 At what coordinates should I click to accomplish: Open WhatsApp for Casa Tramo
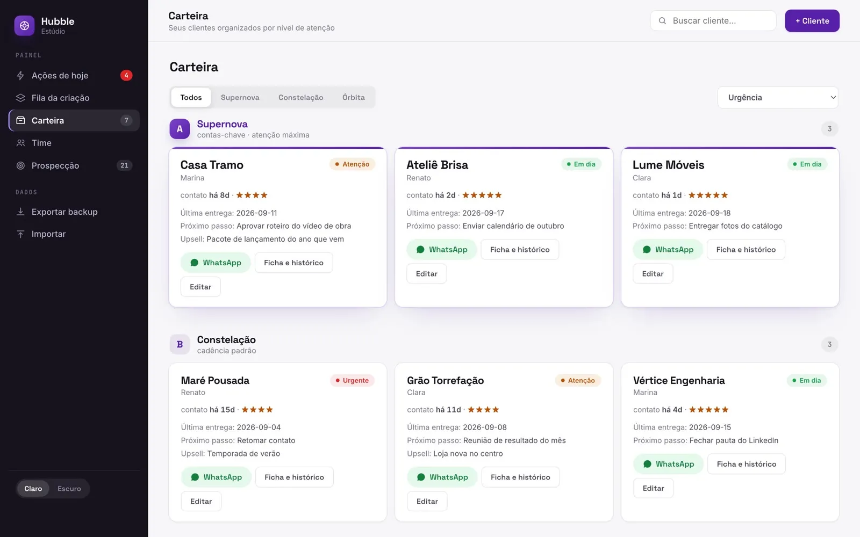click(x=216, y=263)
